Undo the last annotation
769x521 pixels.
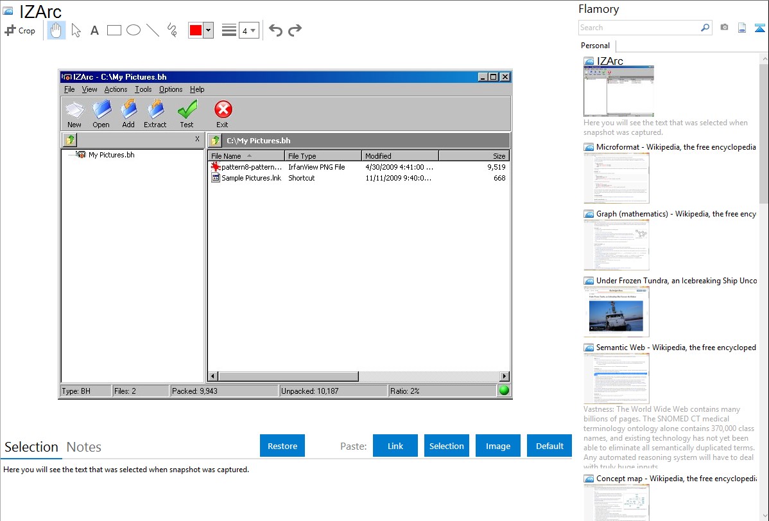tap(275, 30)
